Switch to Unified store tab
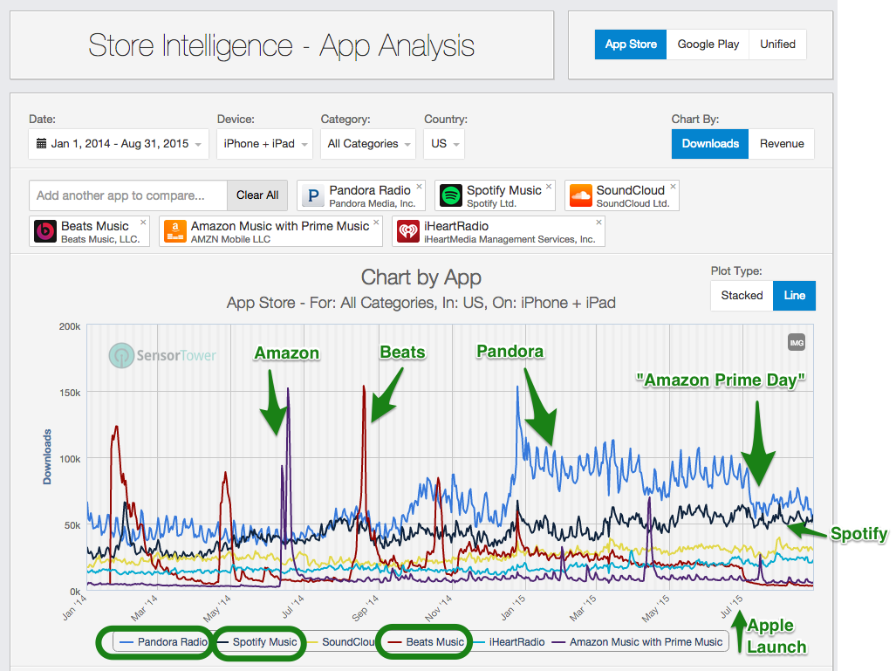This screenshot has width=896, height=671. pyautogui.click(x=777, y=45)
